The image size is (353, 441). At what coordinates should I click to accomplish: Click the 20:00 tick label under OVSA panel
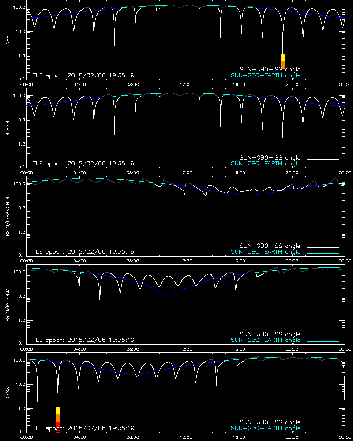(x=292, y=437)
